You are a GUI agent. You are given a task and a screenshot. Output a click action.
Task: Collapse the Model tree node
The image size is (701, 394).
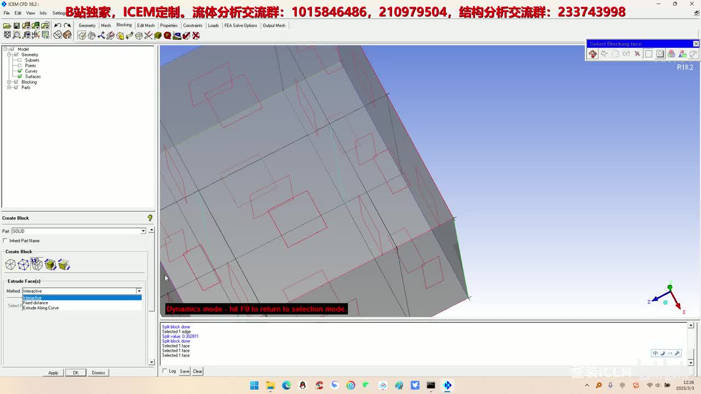coord(5,49)
